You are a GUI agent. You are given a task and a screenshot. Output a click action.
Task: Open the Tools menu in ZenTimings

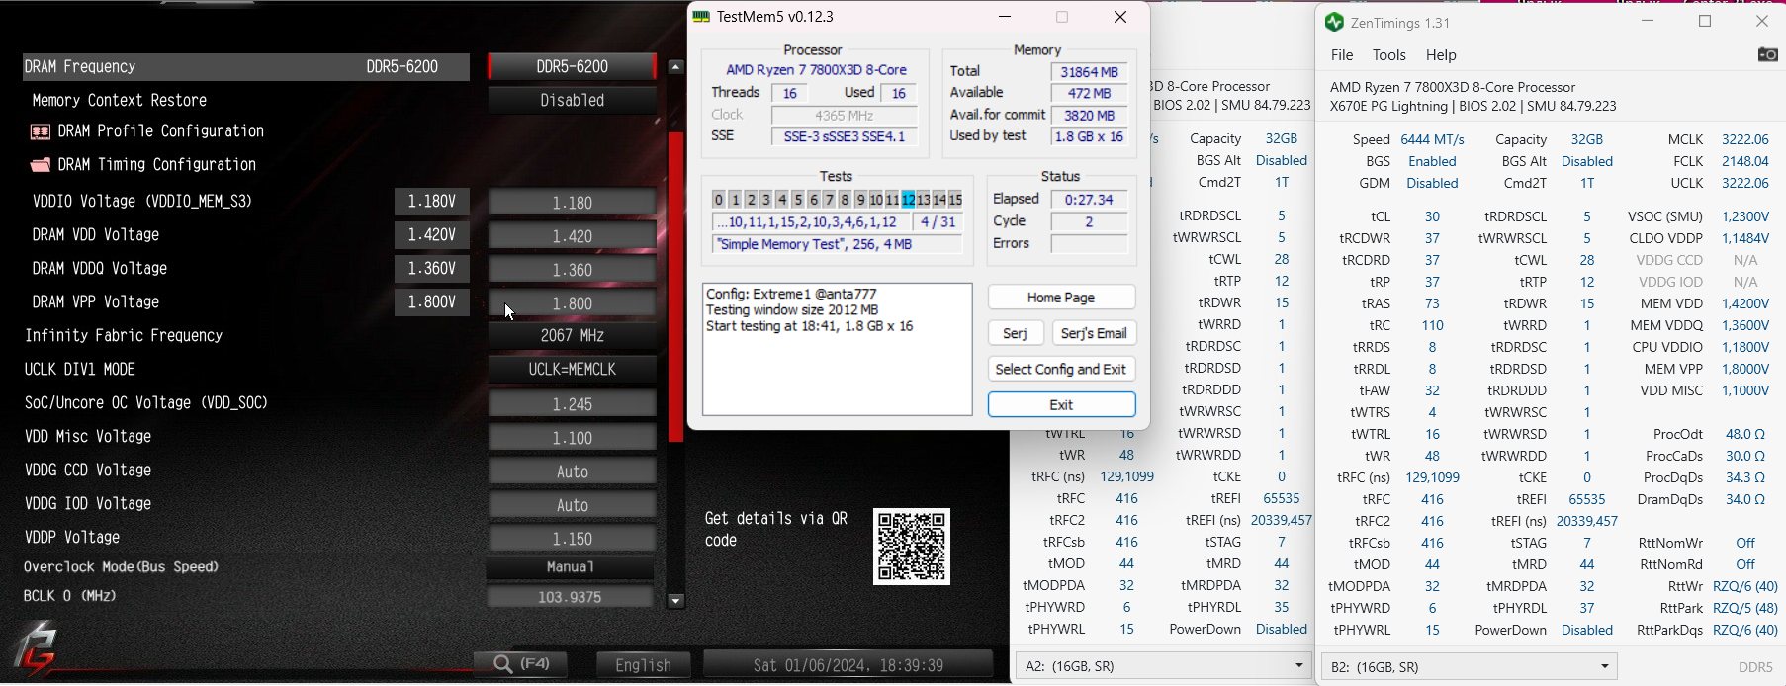(x=1388, y=55)
